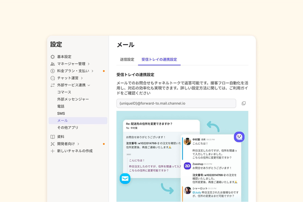Viewport: 303px width, 202px height.
Task: Copy the forwarding email address with copy icon
Action: point(244,103)
